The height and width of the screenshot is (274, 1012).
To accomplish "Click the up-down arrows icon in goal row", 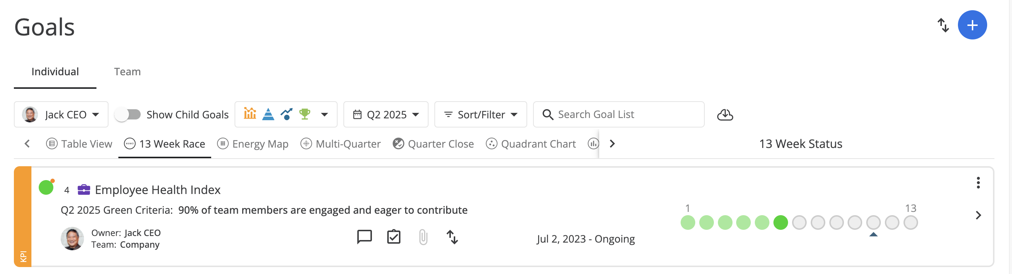I will click(452, 237).
